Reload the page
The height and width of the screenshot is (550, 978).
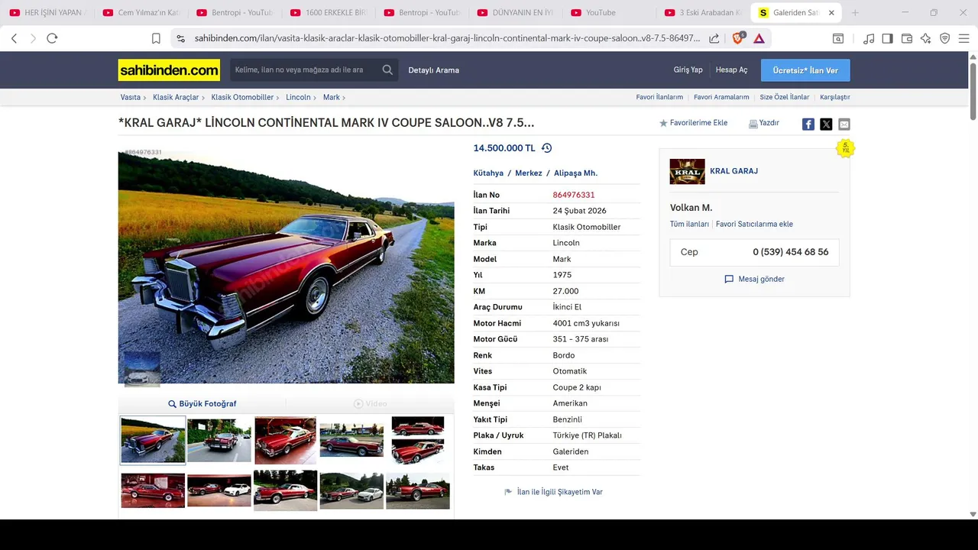(52, 38)
